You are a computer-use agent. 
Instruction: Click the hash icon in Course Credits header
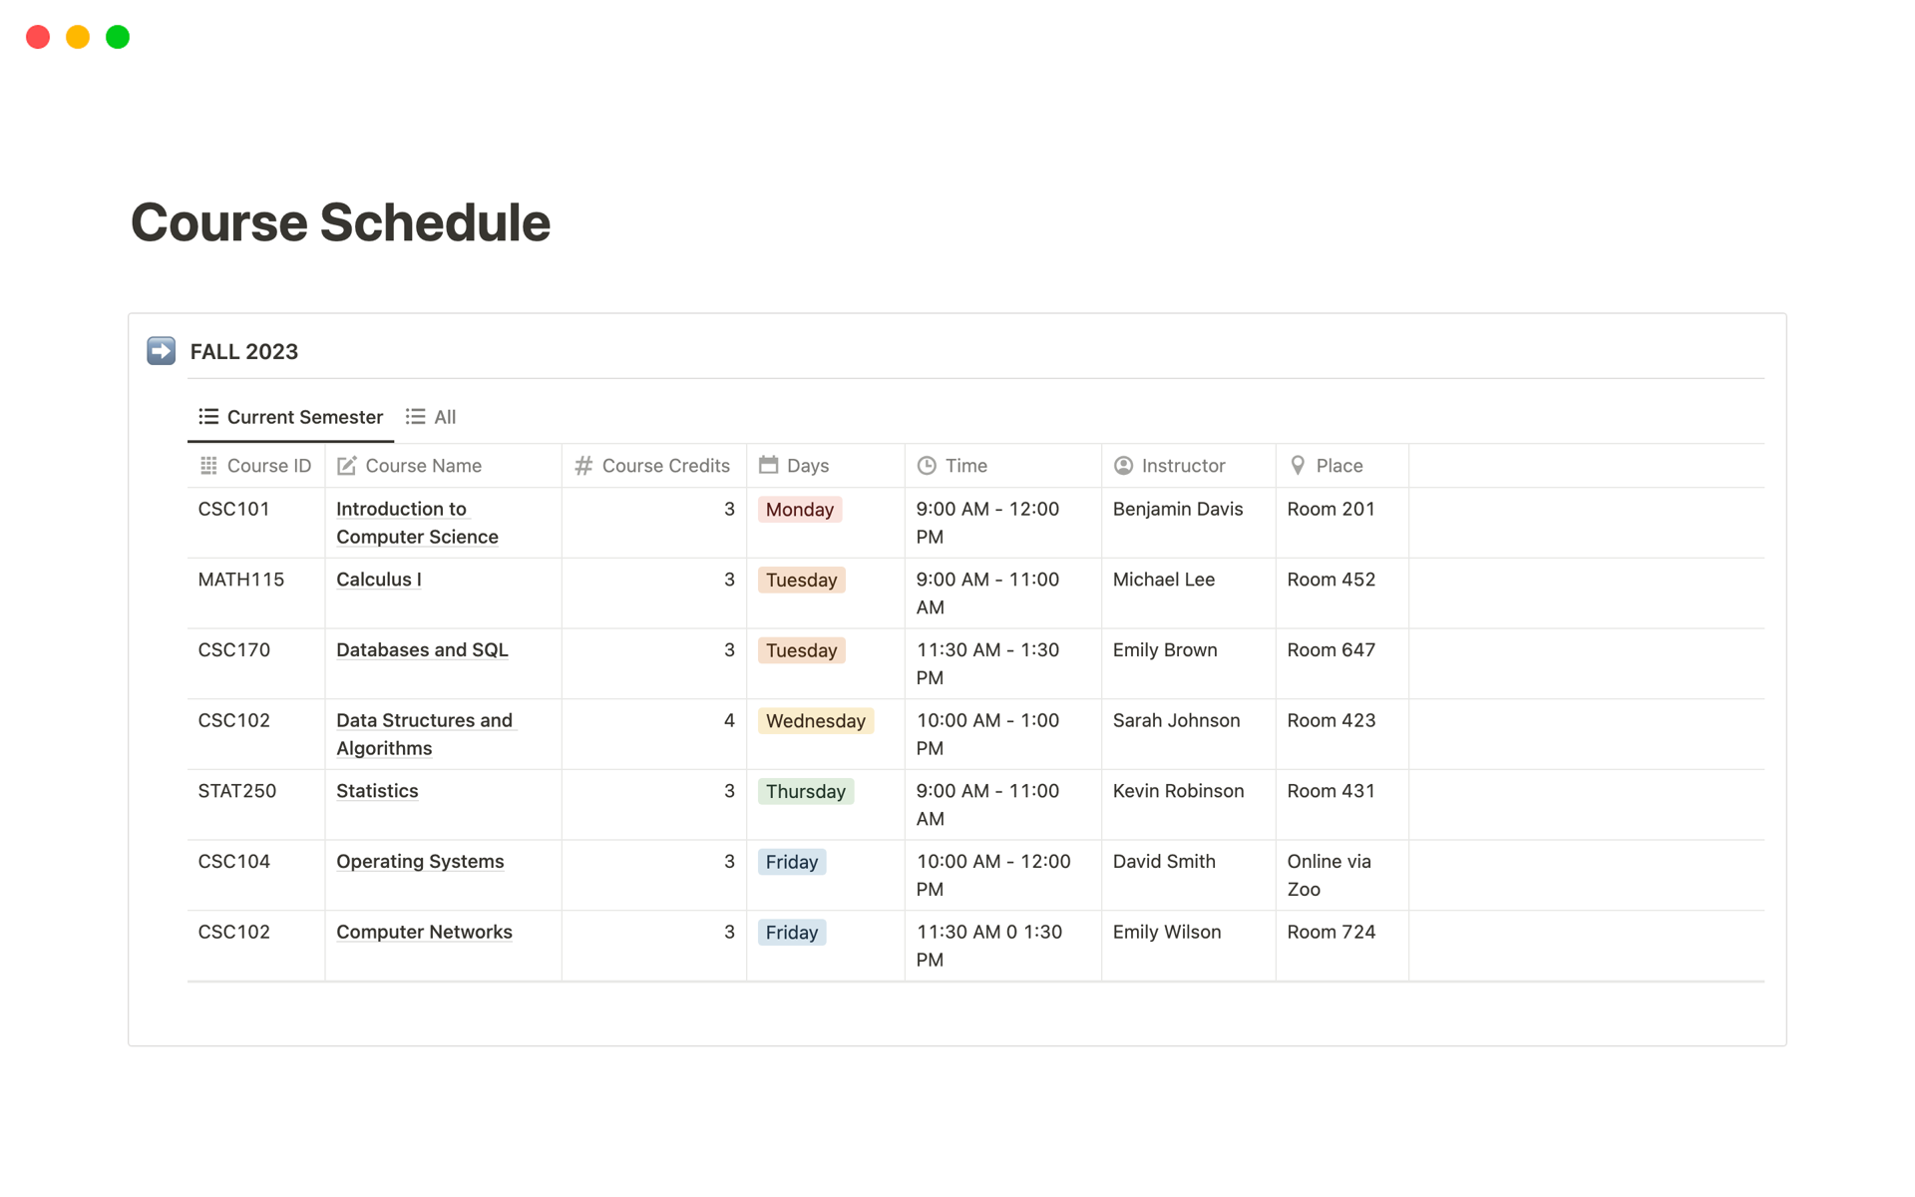(583, 466)
